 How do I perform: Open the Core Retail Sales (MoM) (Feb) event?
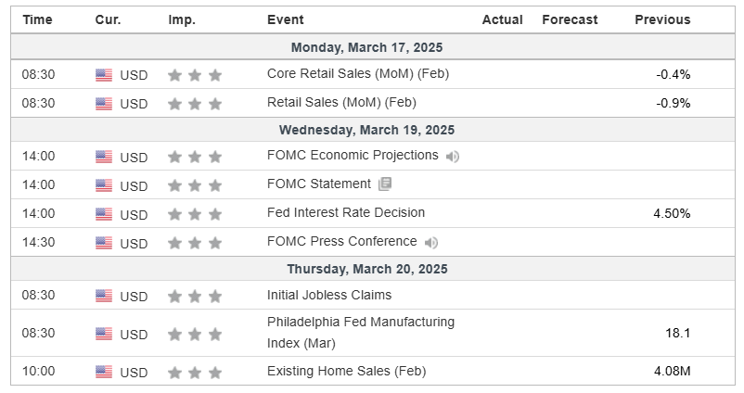(x=358, y=74)
